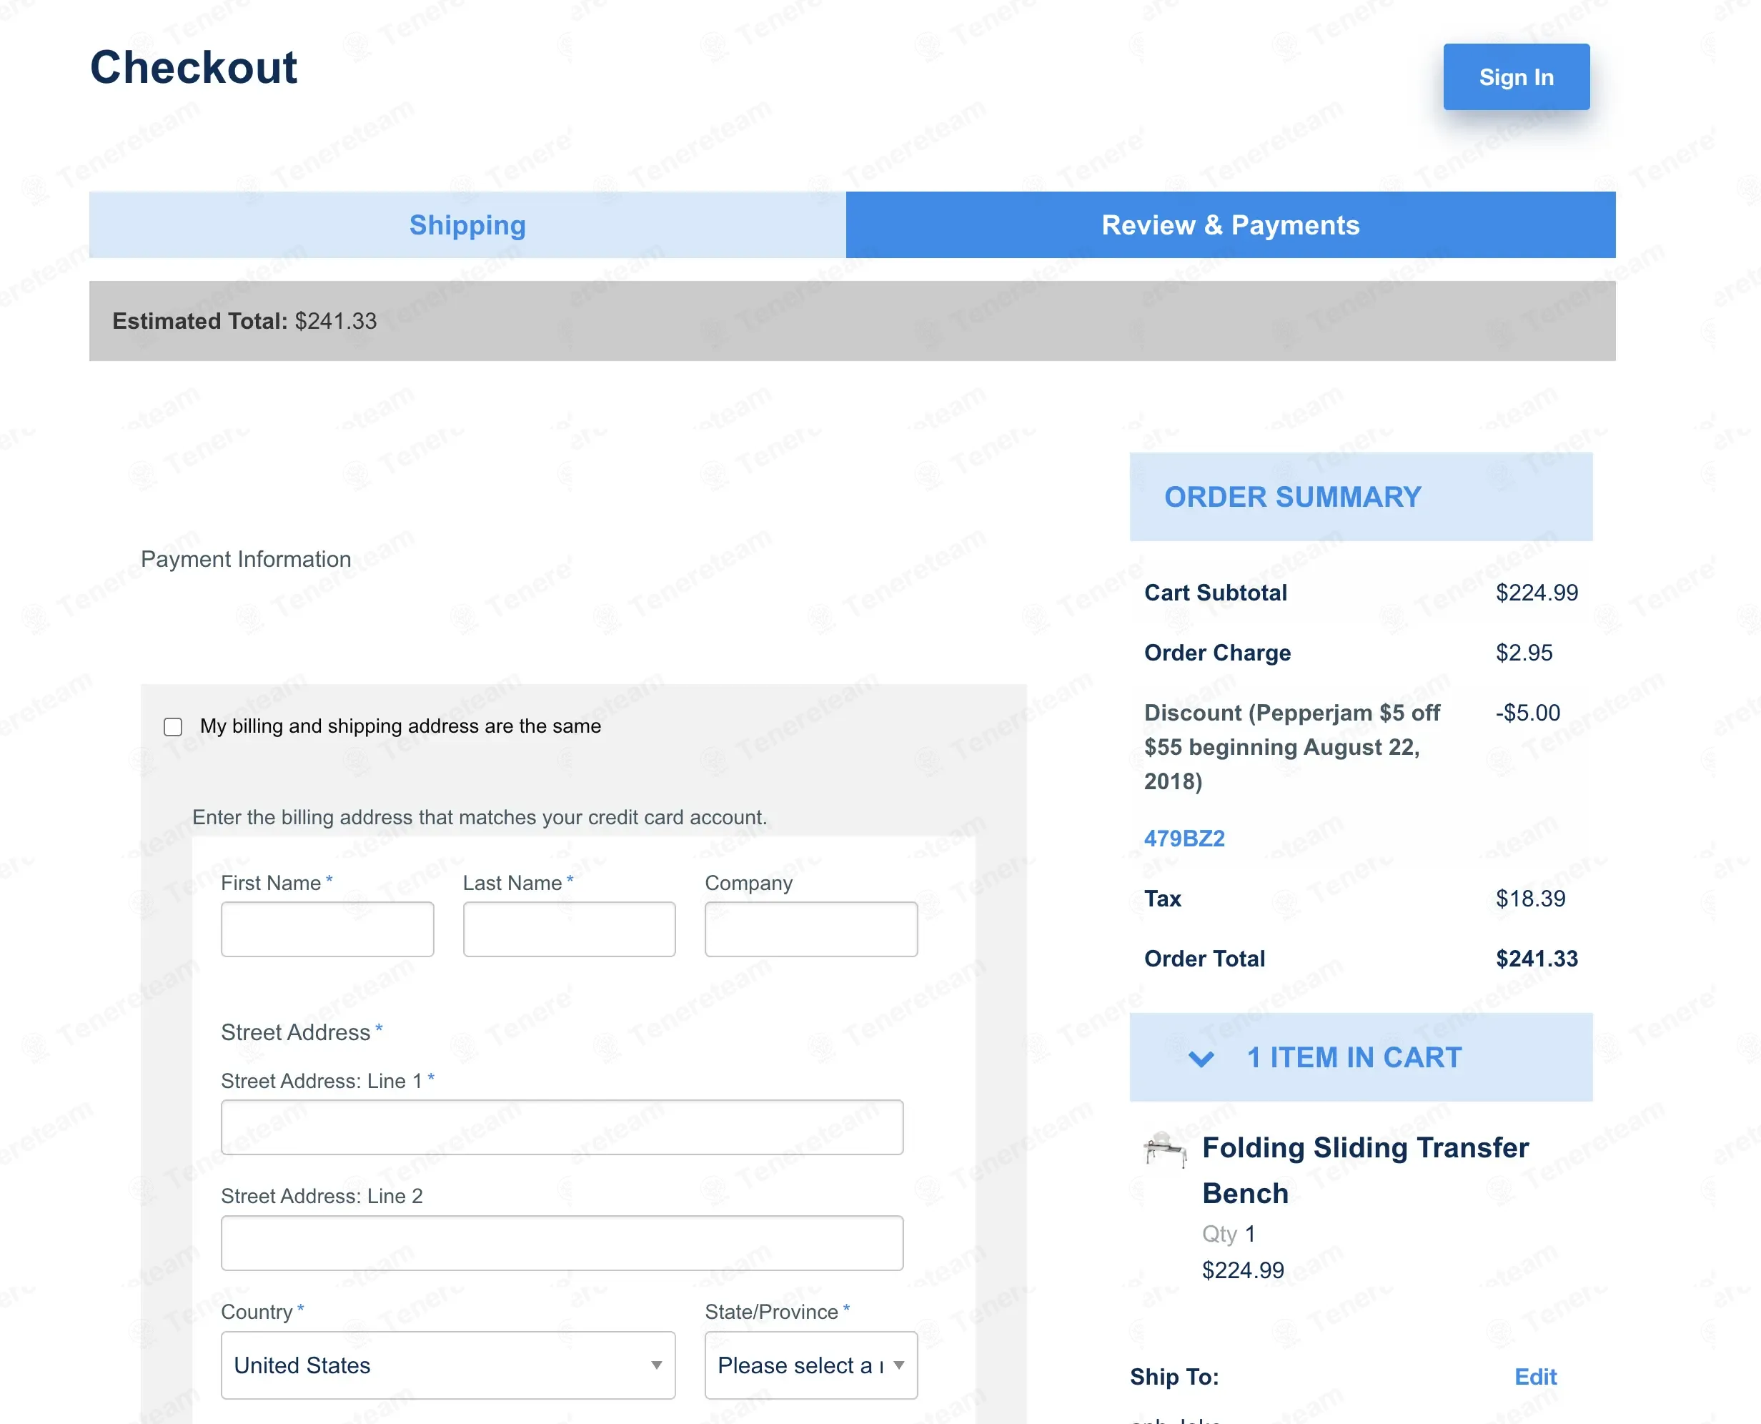Open the State/Province select dropdown
This screenshot has width=1761, height=1424.
tap(811, 1365)
